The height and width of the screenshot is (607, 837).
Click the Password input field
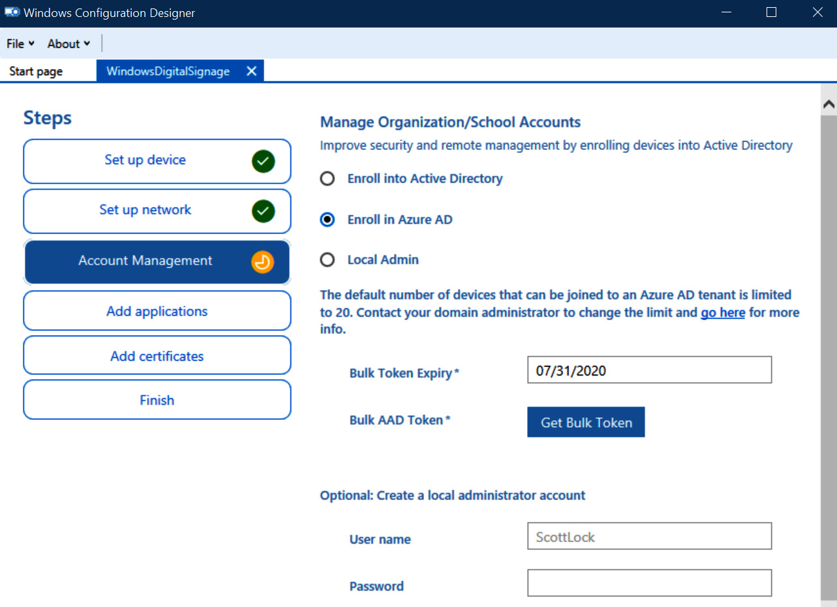tap(649, 583)
